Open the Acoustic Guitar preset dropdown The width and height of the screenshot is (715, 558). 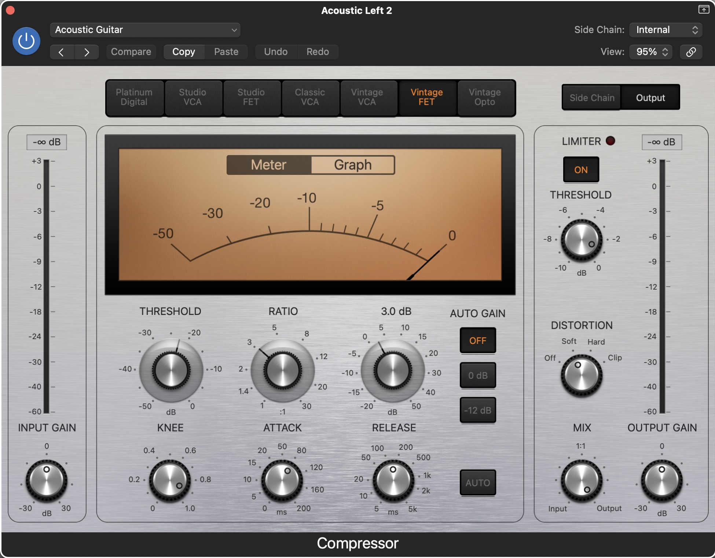coord(145,30)
